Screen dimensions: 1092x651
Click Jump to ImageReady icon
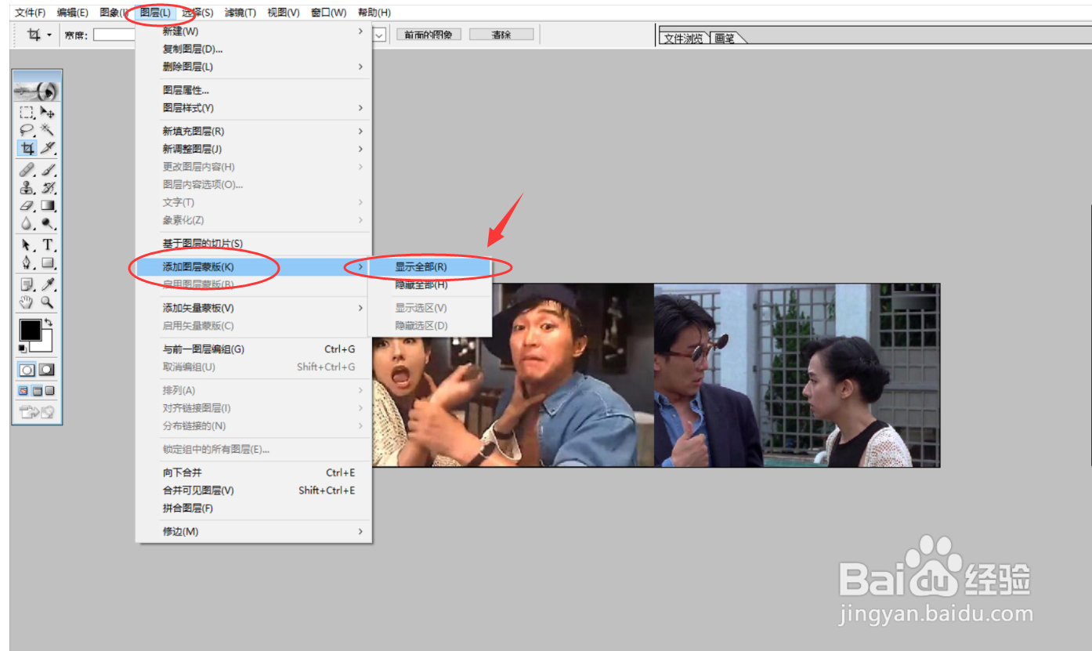point(38,412)
